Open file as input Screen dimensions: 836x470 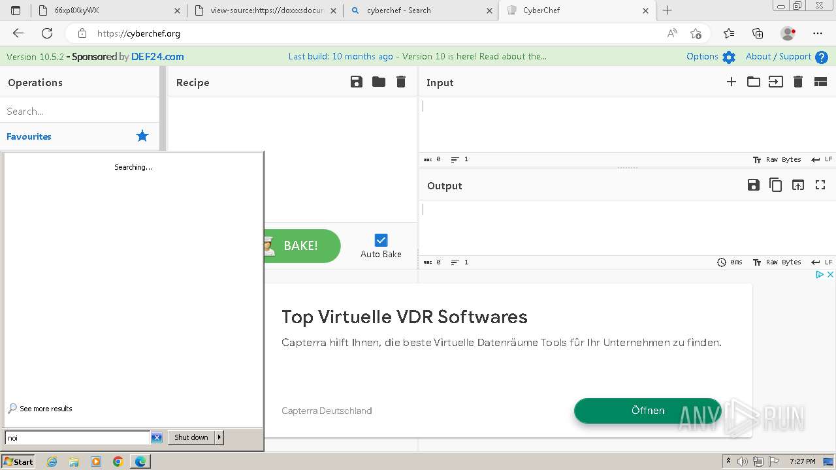[x=776, y=82]
